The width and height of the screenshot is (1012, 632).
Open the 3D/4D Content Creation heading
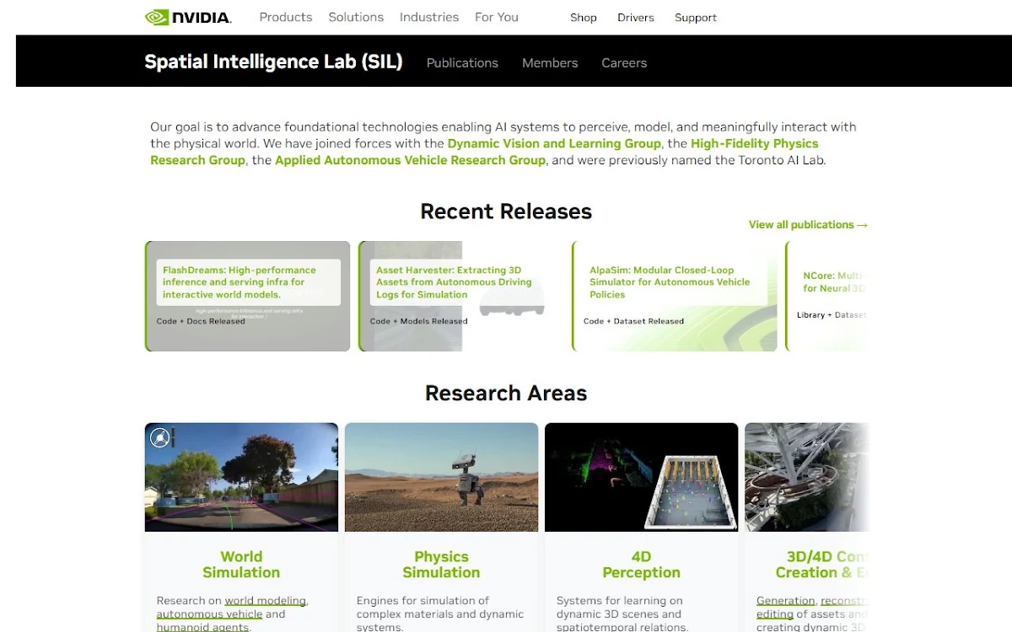click(x=821, y=565)
